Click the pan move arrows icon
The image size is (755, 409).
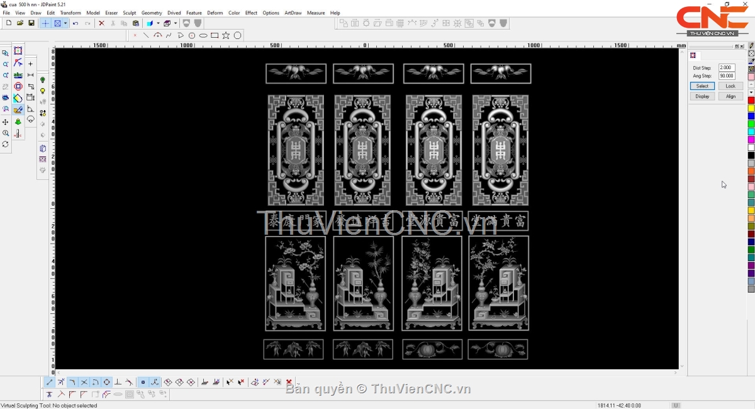pyautogui.click(x=6, y=122)
